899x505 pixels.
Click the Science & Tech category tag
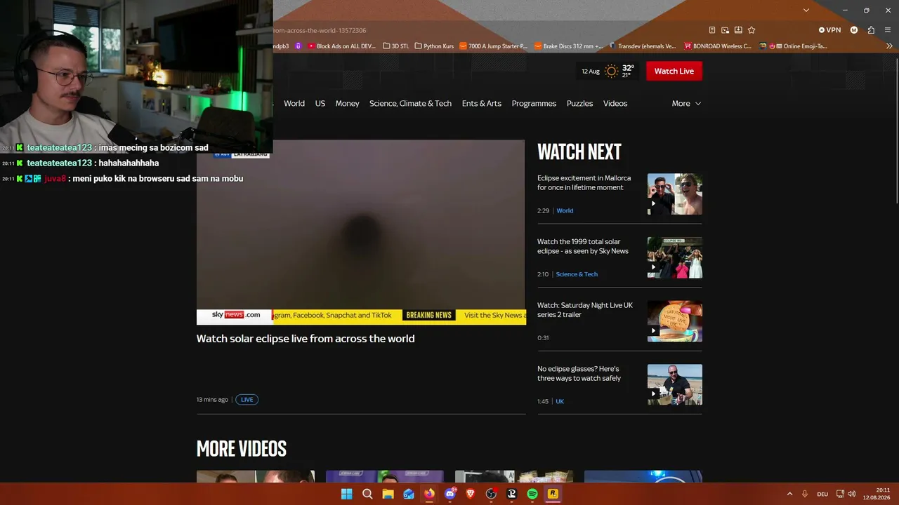(x=577, y=274)
